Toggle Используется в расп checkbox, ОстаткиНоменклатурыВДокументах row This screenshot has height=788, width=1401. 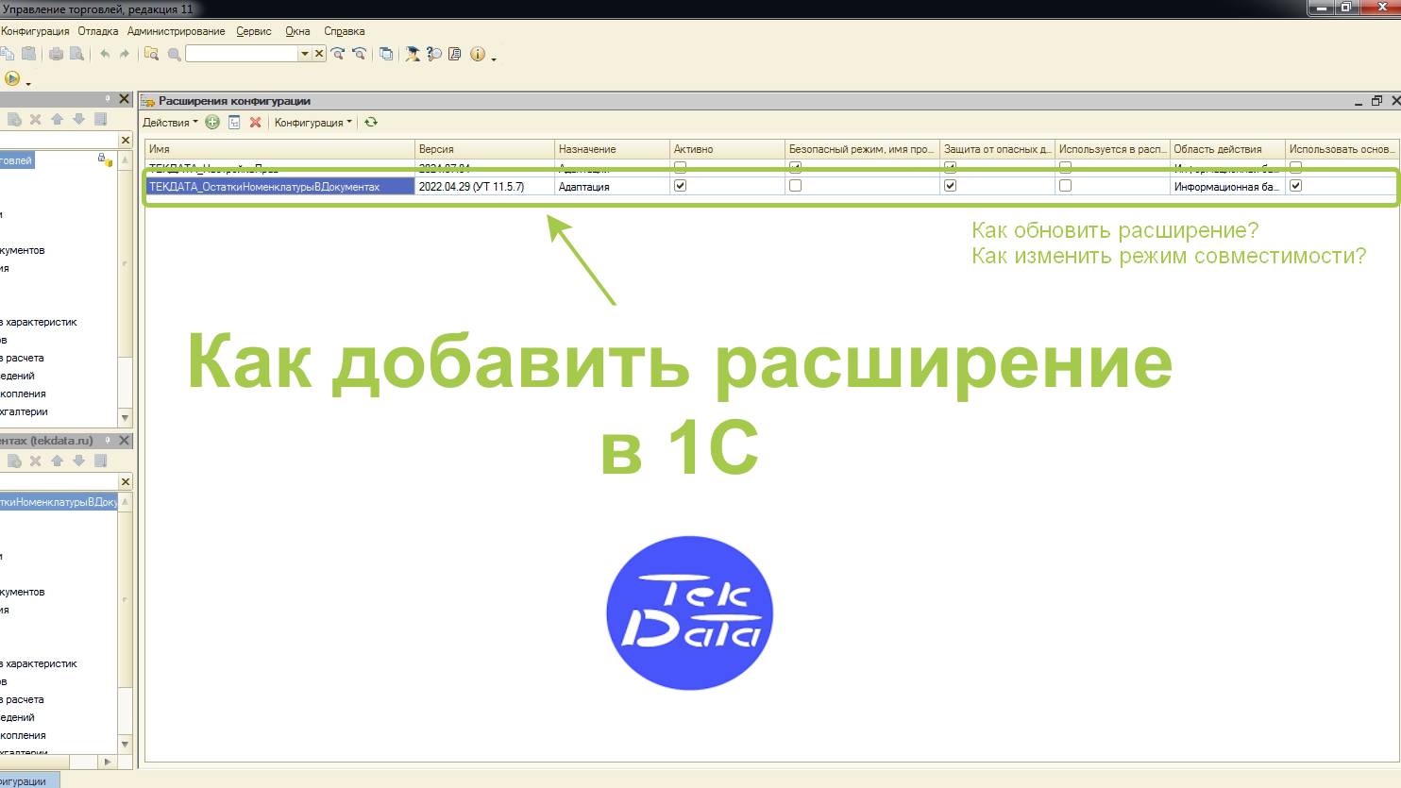1065,186
